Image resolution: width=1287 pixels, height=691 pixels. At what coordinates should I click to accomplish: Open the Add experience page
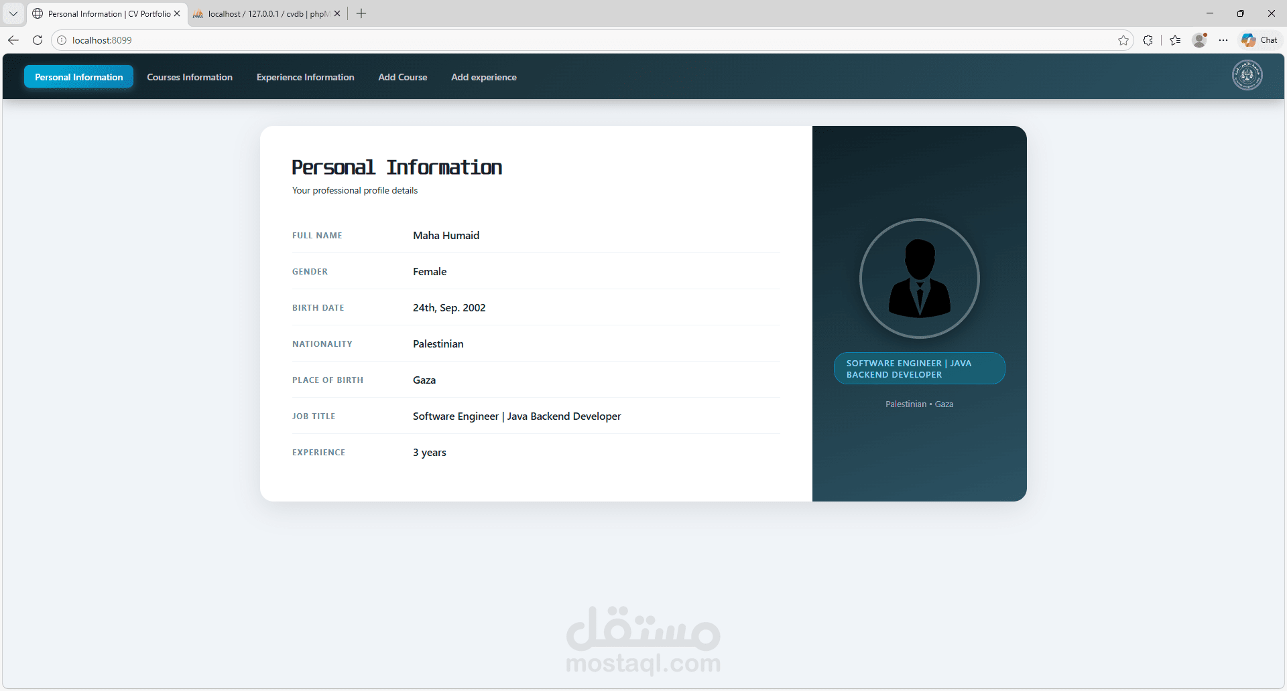click(x=483, y=76)
